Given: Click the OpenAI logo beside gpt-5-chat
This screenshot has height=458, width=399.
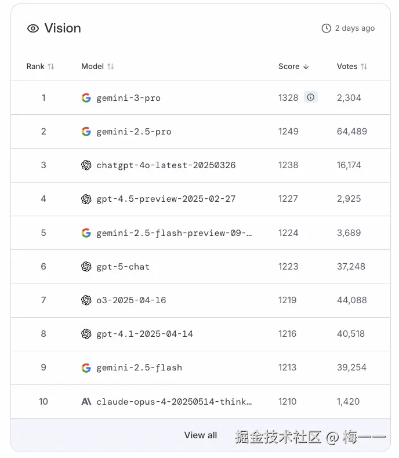Looking at the screenshot, I should click(x=86, y=267).
